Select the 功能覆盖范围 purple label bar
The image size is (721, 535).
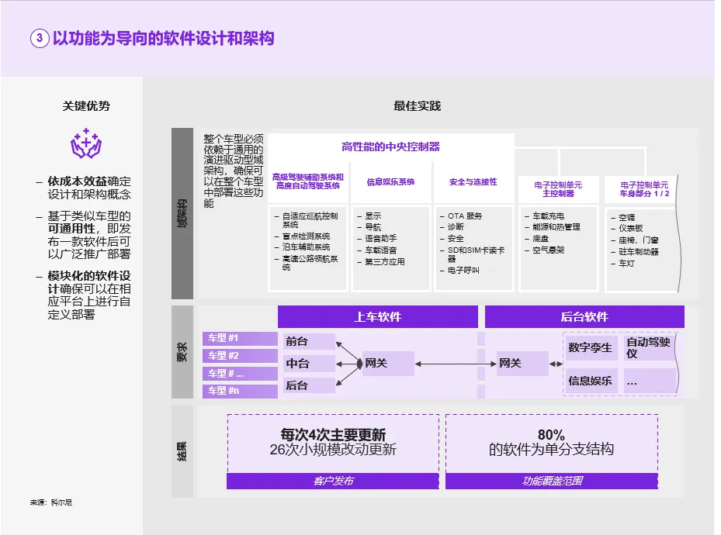551,481
